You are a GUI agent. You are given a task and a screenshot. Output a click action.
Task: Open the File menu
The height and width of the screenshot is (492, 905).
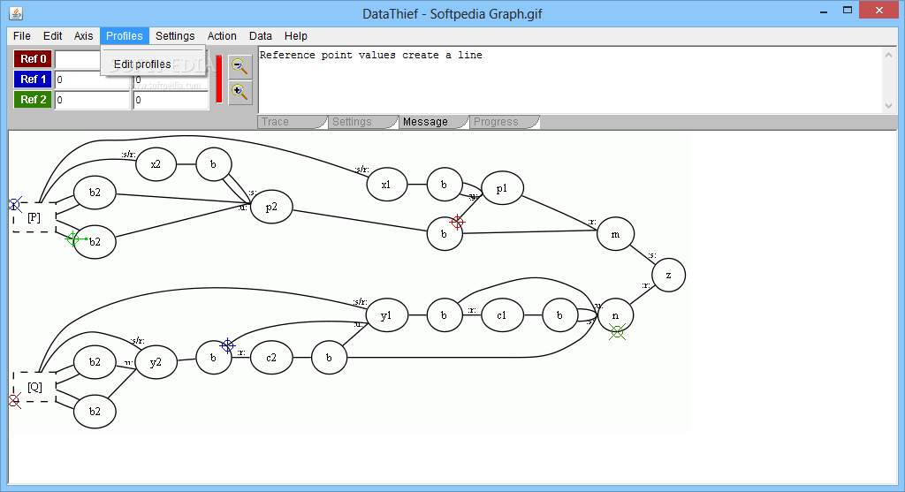(x=22, y=35)
